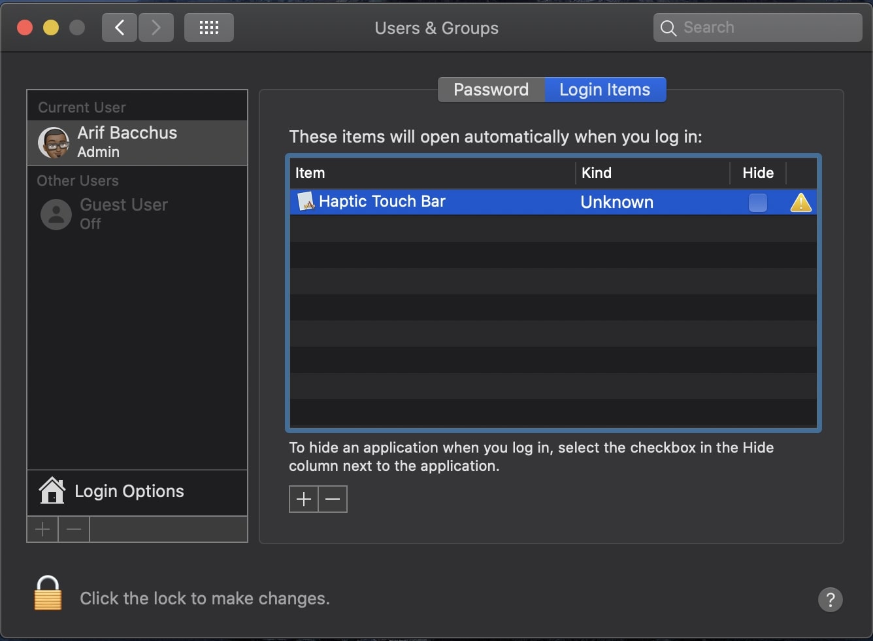The image size is (873, 641).
Task: Switch to the Password tab
Action: (491, 90)
